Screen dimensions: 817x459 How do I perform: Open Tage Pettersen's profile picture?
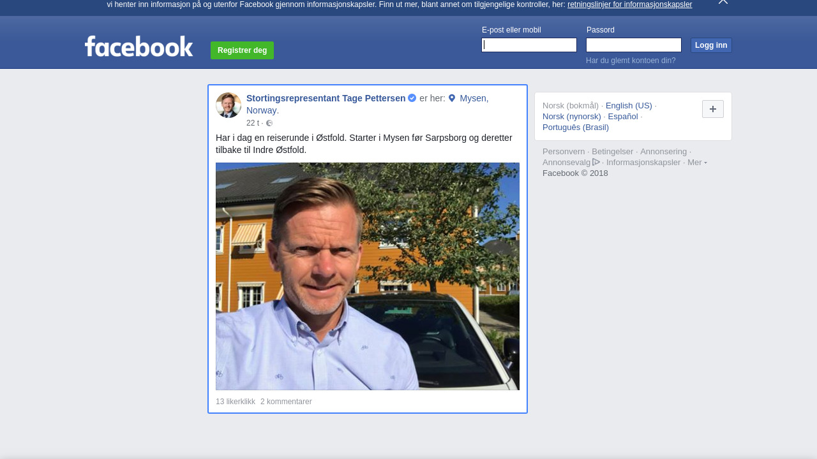pos(229,105)
